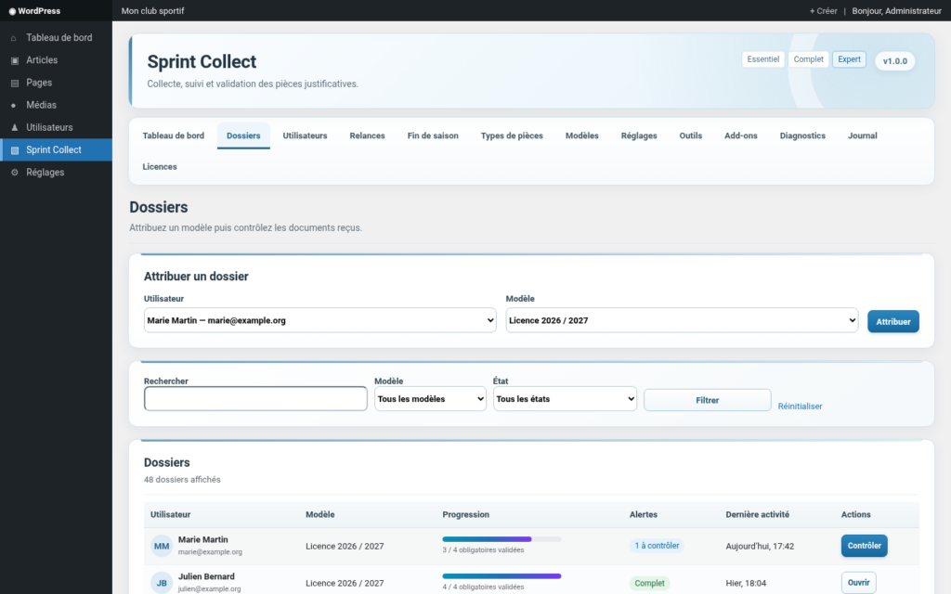Click the Réglages gear icon in sidebar
The height and width of the screenshot is (594, 951).
tap(15, 173)
